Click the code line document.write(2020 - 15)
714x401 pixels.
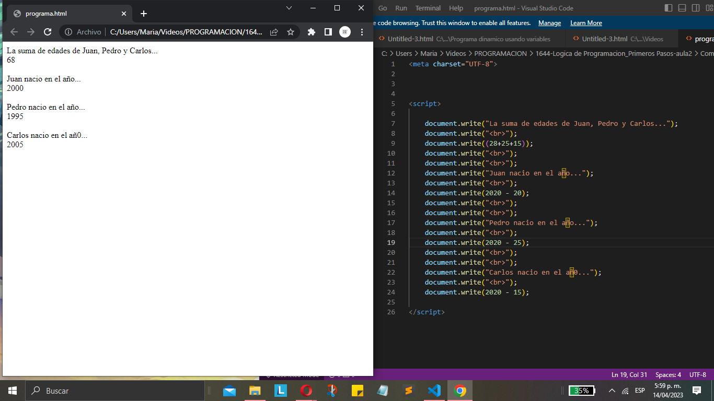[x=477, y=292]
